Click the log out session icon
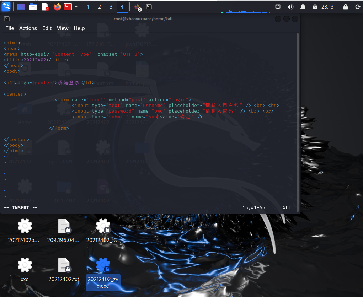363x297 pixels. point(358,7)
